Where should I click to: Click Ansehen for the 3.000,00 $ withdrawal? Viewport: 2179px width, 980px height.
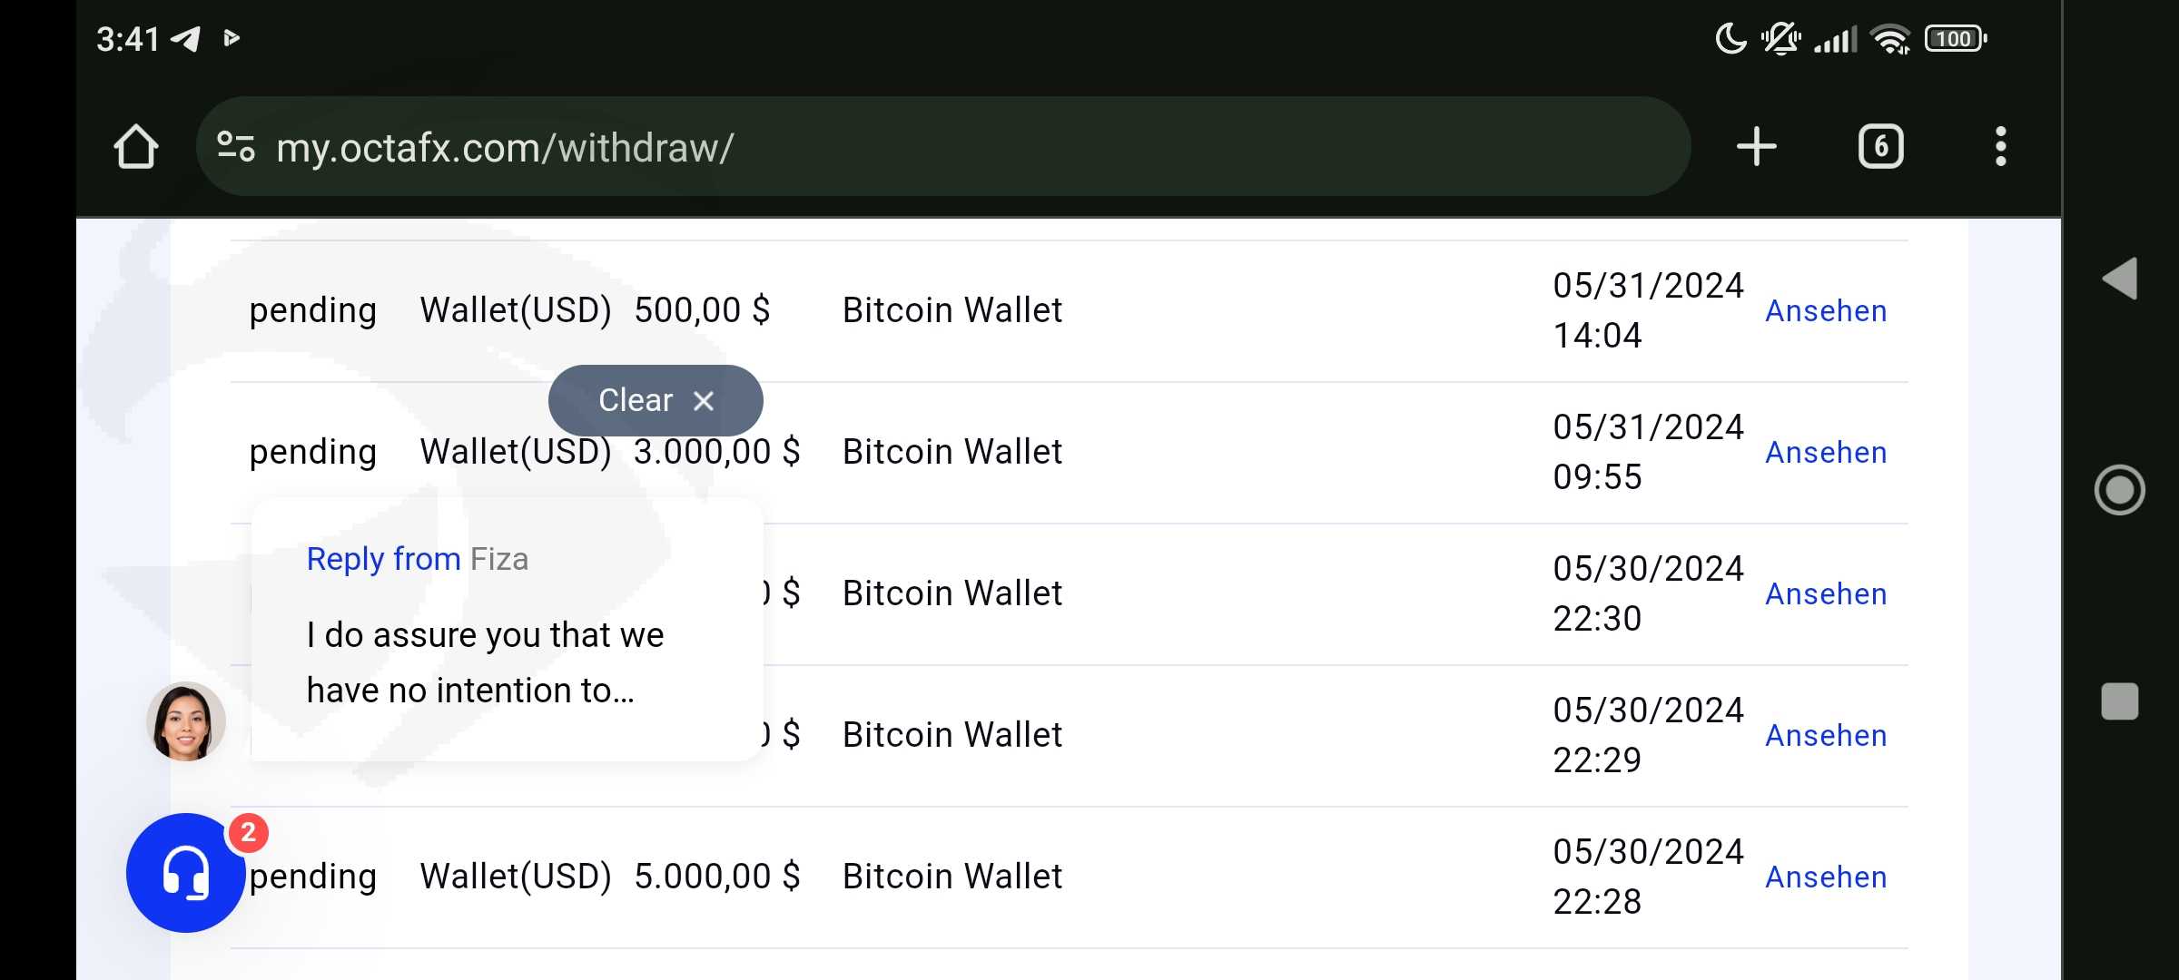[1826, 453]
